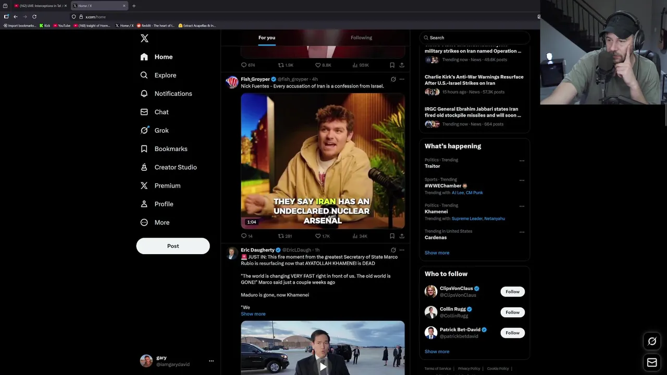The width and height of the screenshot is (667, 375).
Task: Click the Traitor trending topic
Action: click(x=432, y=166)
